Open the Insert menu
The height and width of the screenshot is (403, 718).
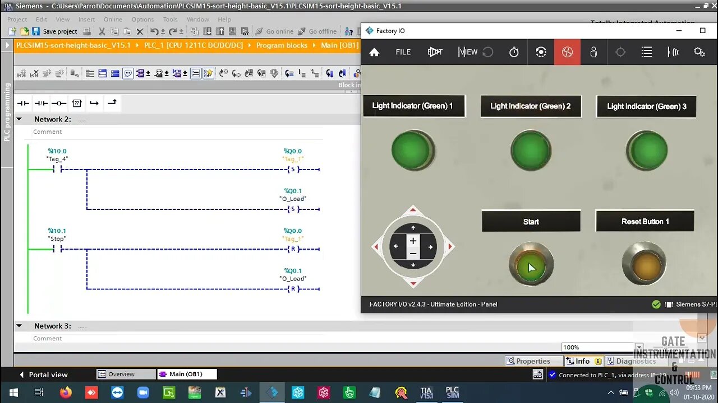tap(86, 19)
